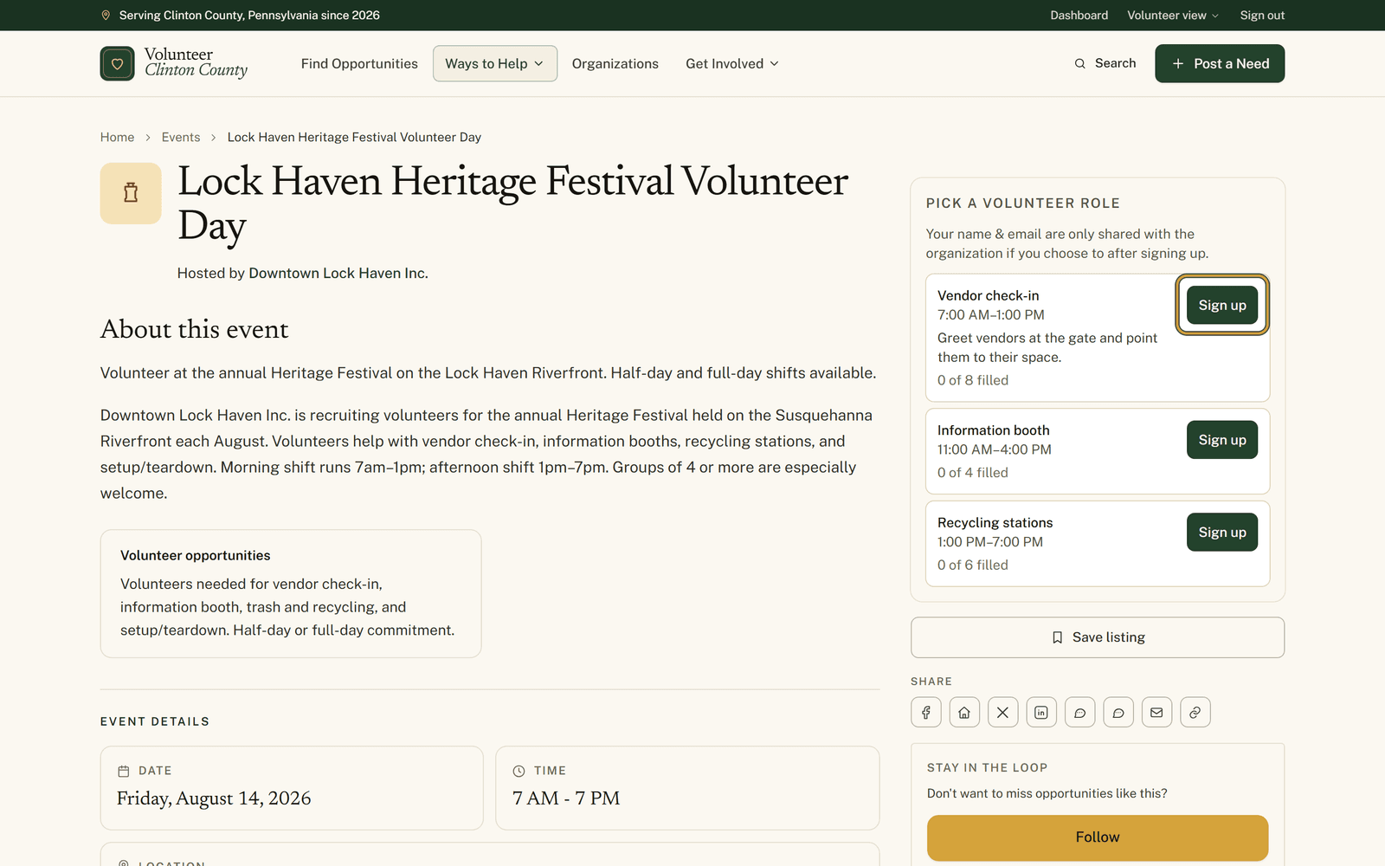Sign up for Vendor check-in role

point(1222,305)
